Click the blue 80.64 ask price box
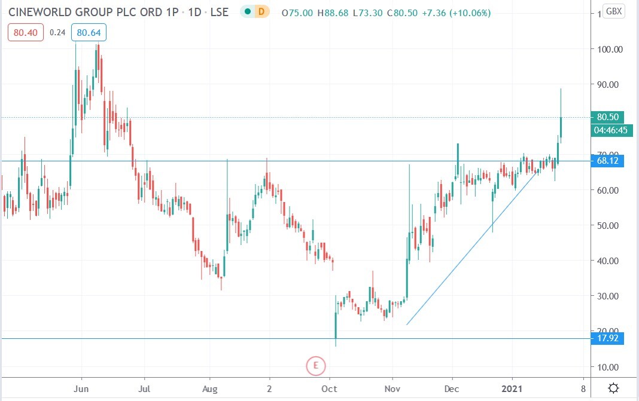 coord(89,33)
